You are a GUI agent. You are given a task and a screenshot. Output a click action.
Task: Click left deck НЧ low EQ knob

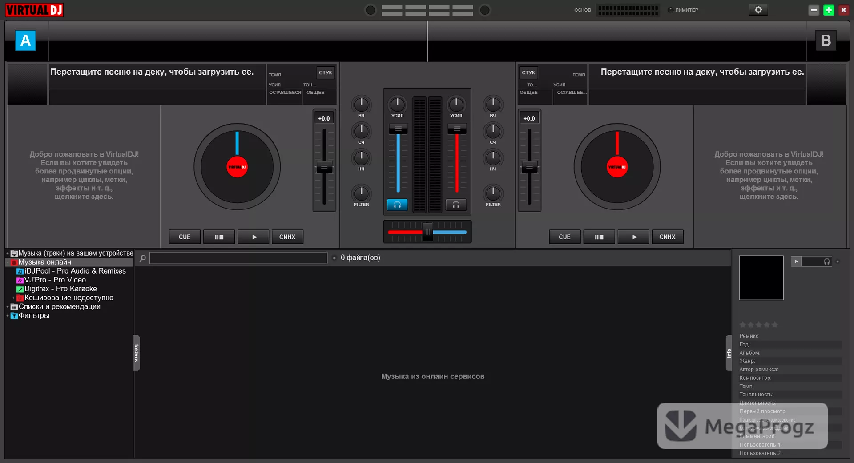coord(361,157)
